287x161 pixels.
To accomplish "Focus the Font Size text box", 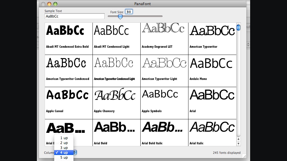I will [129, 12].
